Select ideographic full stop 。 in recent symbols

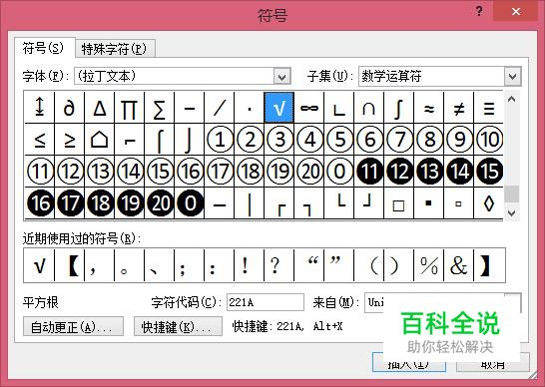(130, 265)
